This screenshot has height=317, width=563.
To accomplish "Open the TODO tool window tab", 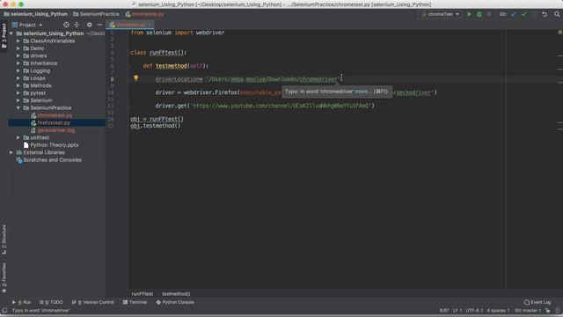I will [x=51, y=302].
